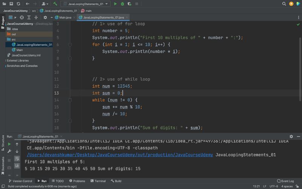302x189 pixels.
Task: Open the Build tool window
Action: [116, 181]
